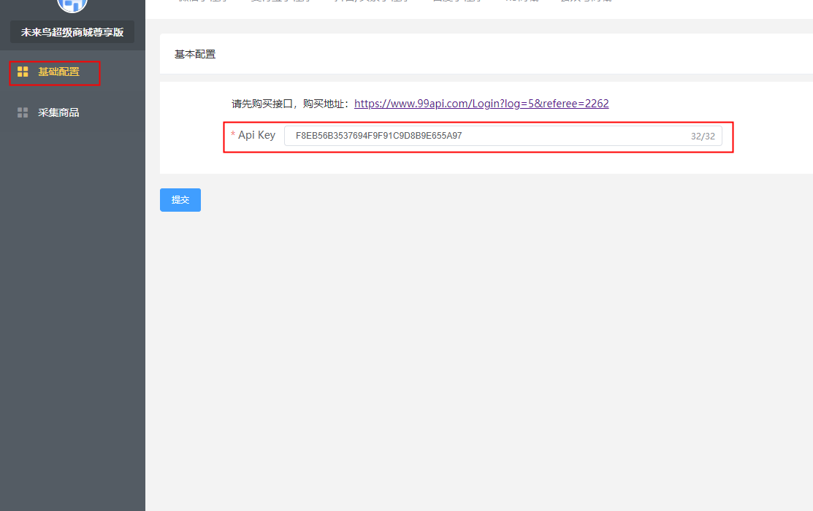This screenshot has width=813, height=511.
Task: Click the 请先购买接口 instruction text
Action: click(292, 104)
